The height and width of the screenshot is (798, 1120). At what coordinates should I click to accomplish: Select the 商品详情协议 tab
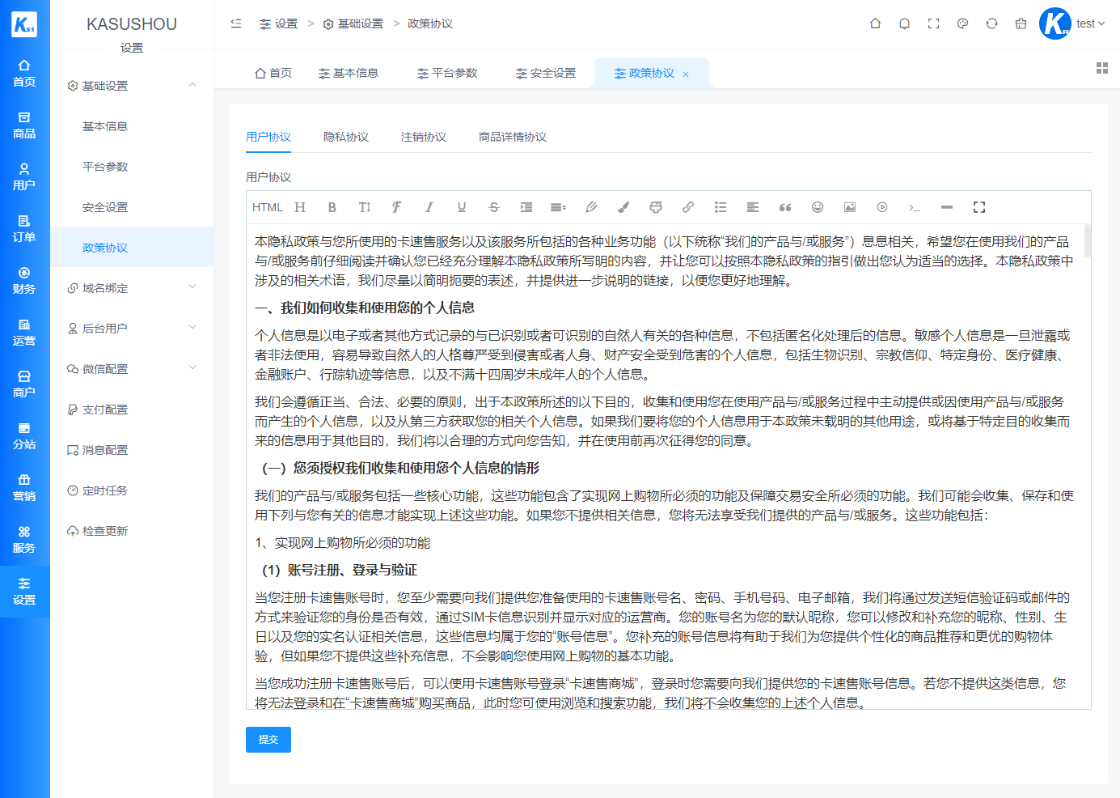pyautogui.click(x=513, y=137)
